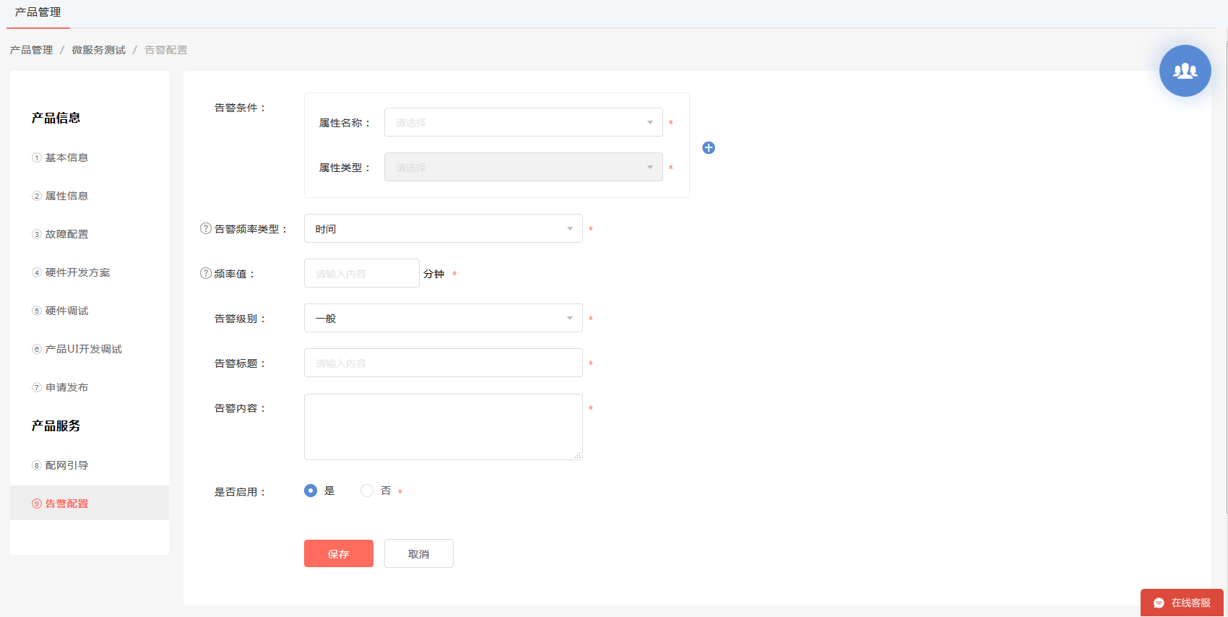This screenshot has height=617, width=1228.
Task: Open the blue user group floating button
Action: [1185, 71]
